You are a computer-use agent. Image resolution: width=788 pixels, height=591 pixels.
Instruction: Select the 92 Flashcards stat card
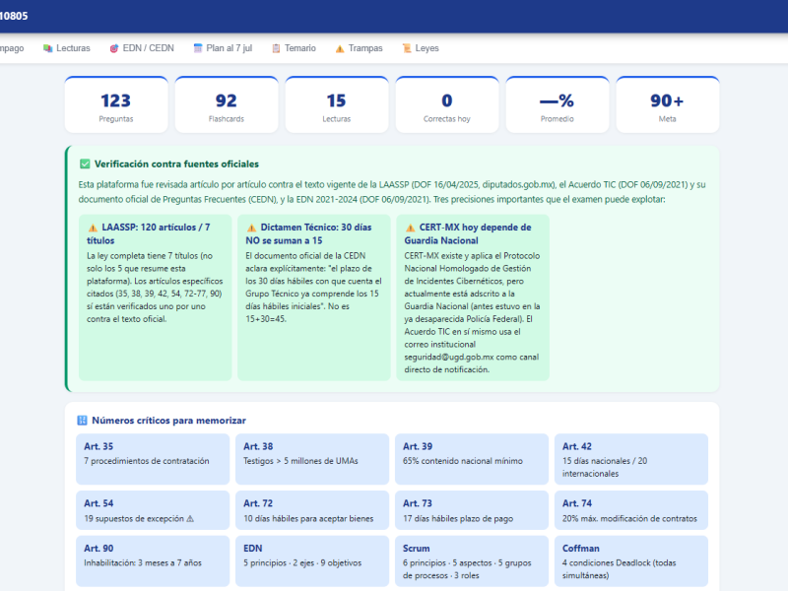click(x=227, y=104)
